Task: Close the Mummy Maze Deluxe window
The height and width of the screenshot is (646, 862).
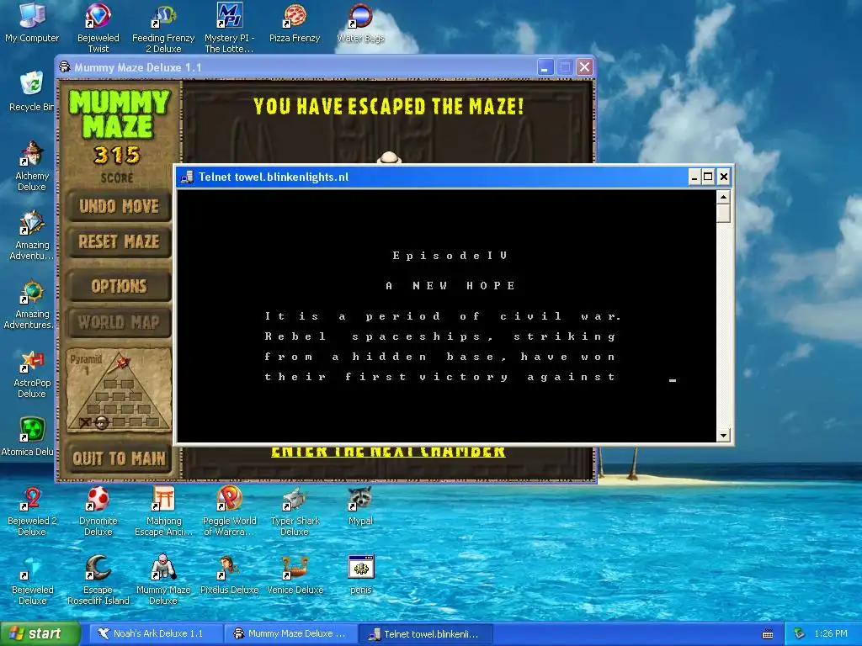Action: tap(584, 67)
